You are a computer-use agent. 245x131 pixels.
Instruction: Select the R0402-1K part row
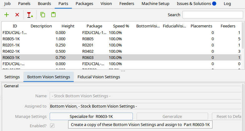point(11,51)
